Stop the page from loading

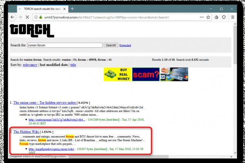pos(29,17)
